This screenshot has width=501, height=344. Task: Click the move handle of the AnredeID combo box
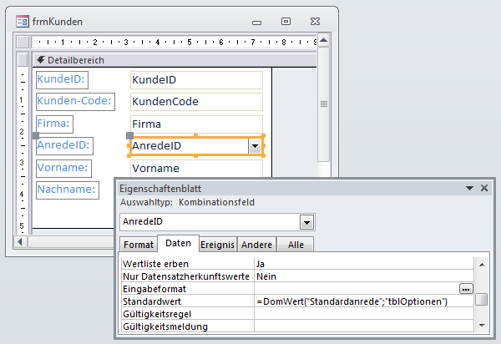129,135
